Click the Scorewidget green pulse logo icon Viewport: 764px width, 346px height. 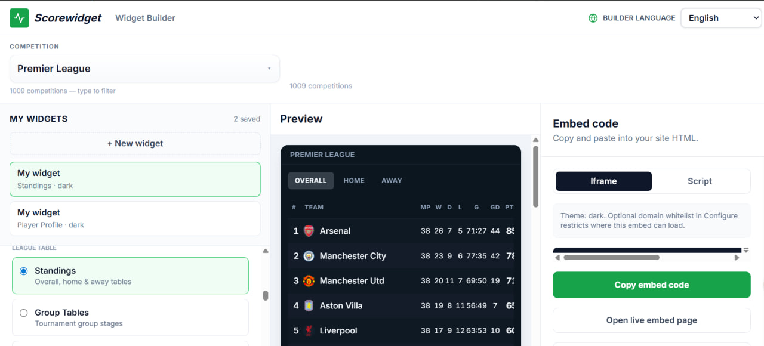click(x=19, y=18)
